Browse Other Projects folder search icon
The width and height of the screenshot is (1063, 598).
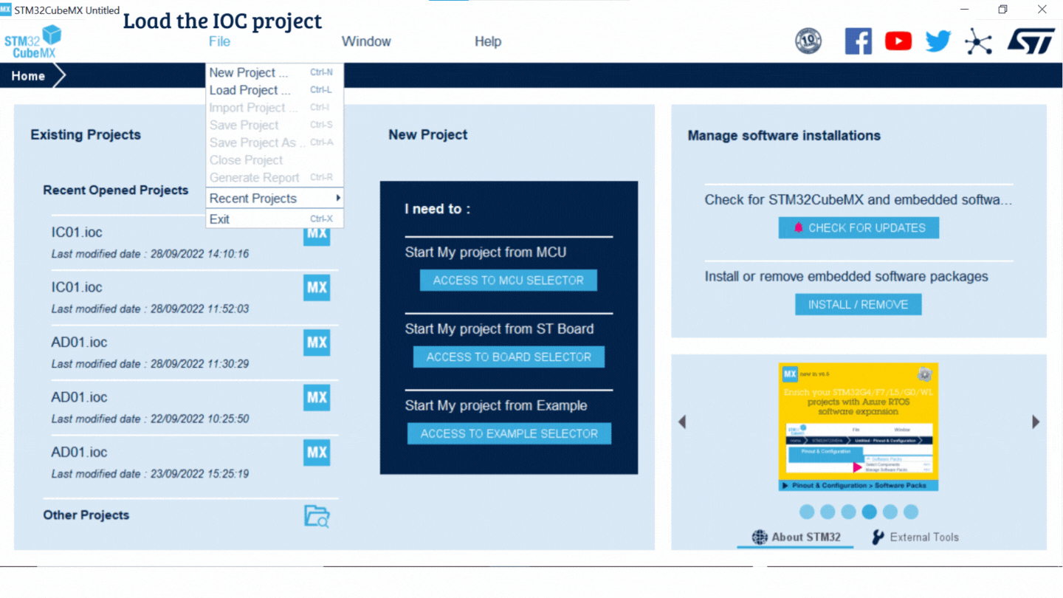point(317,516)
